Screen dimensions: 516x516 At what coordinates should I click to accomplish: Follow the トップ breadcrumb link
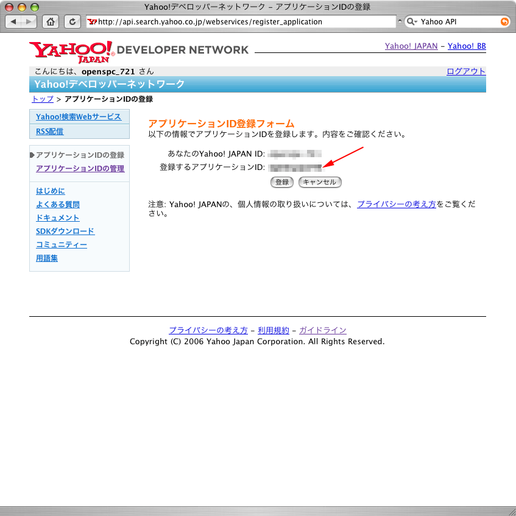[43, 99]
